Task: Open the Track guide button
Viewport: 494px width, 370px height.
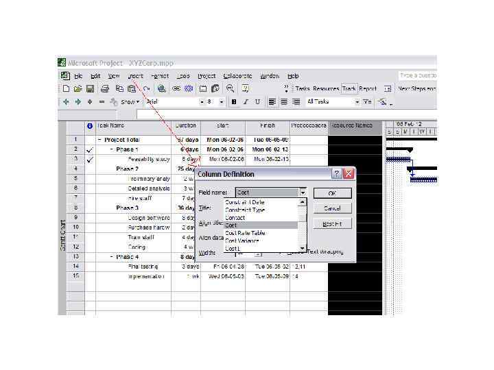Action: pyautogui.click(x=349, y=88)
